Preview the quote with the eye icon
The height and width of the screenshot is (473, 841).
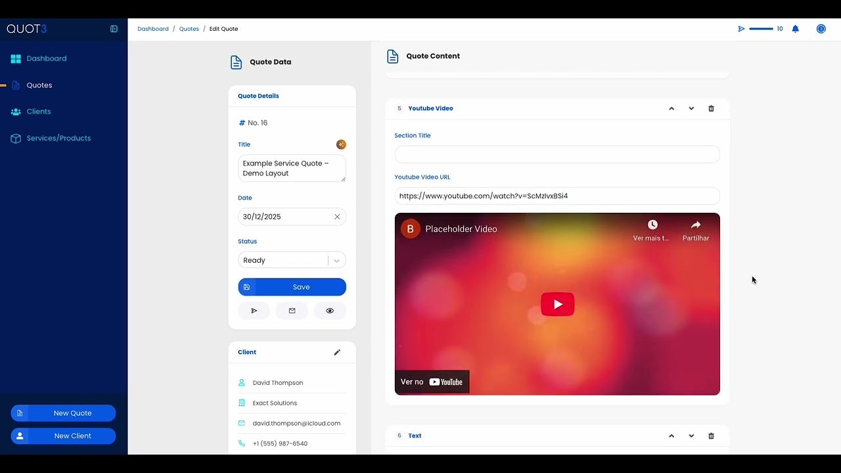[330, 311]
